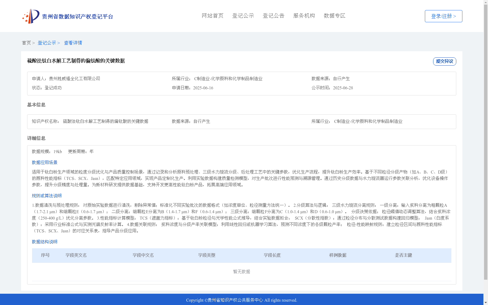Screen dimensions: 488x305
Task: Click status value 登记成功
Action: (x=53, y=88)
